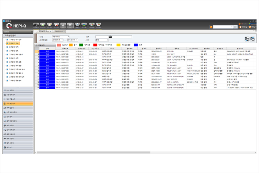
Task: Click the red 대책반송 legend color swatch
Action: [95, 45]
